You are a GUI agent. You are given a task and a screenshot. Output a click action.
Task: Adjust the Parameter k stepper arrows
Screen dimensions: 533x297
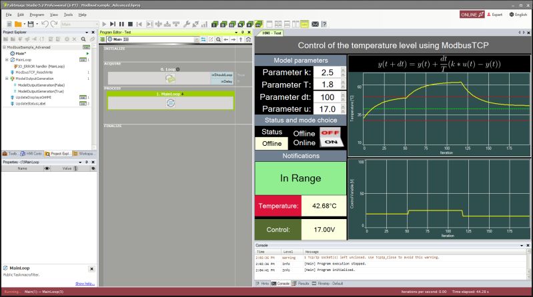pyautogui.click(x=343, y=72)
